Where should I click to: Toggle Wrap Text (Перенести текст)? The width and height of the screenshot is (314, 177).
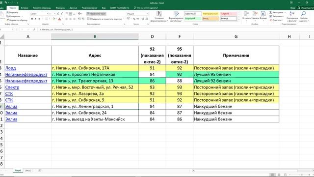[x=96, y=14]
